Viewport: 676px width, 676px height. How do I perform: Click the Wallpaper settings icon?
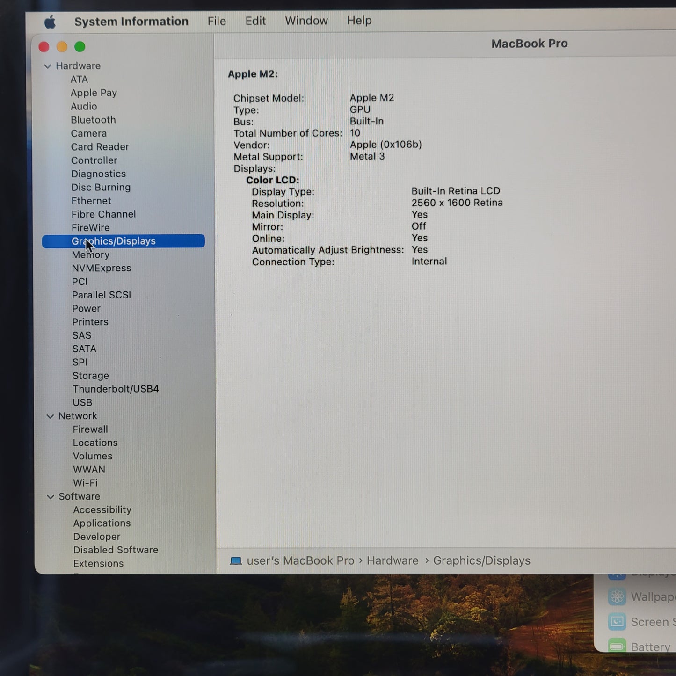pyautogui.click(x=617, y=596)
